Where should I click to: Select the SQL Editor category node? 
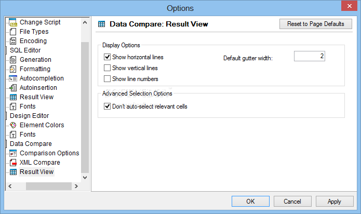click(x=25, y=50)
